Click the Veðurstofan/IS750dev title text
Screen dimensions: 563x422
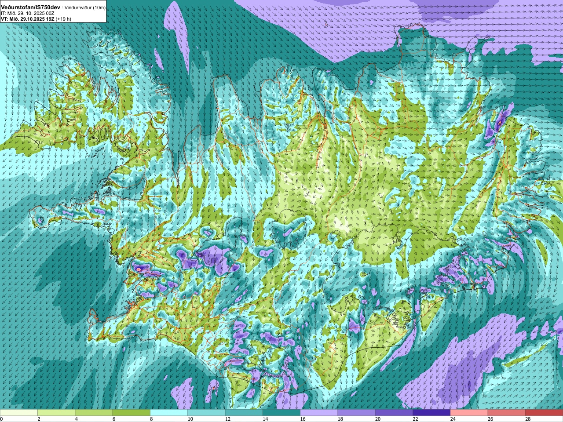click(x=31, y=7)
